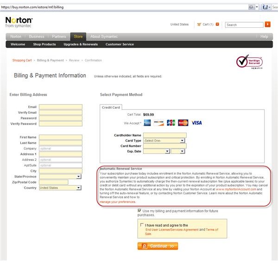Click the 'manage your preferences' link
The image size is (278, 263).
tap(118, 202)
